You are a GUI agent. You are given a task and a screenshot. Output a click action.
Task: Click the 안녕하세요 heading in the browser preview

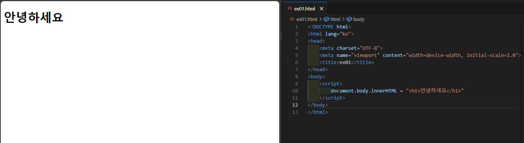pos(34,17)
